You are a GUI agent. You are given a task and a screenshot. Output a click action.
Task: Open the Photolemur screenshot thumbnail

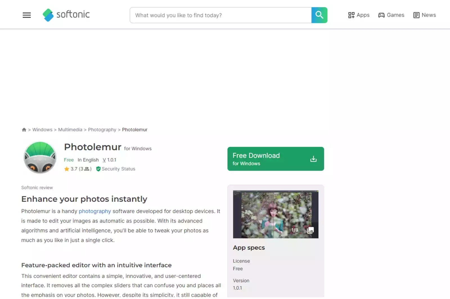[x=276, y=214]
